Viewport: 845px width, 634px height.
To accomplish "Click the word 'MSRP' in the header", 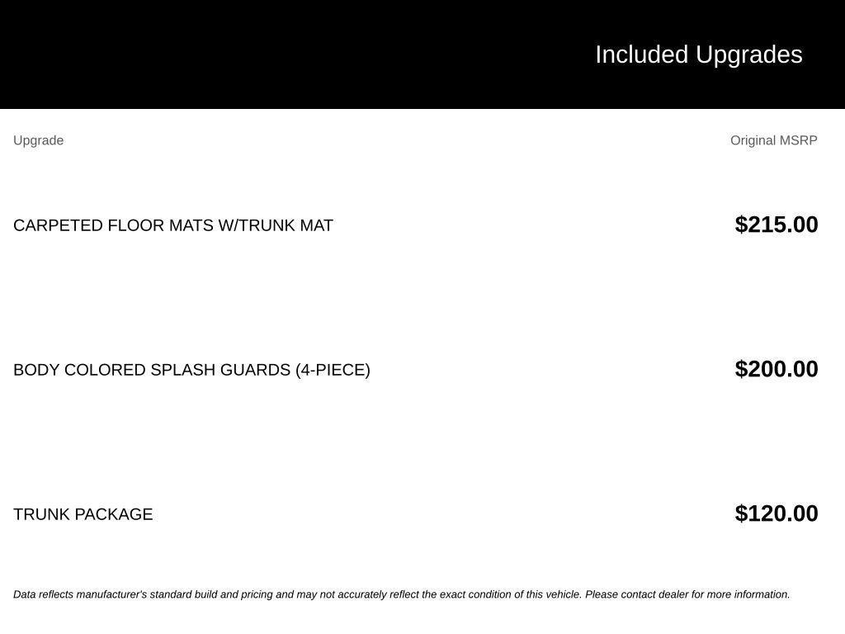I will pyautogui.click(x=799, y=140).
